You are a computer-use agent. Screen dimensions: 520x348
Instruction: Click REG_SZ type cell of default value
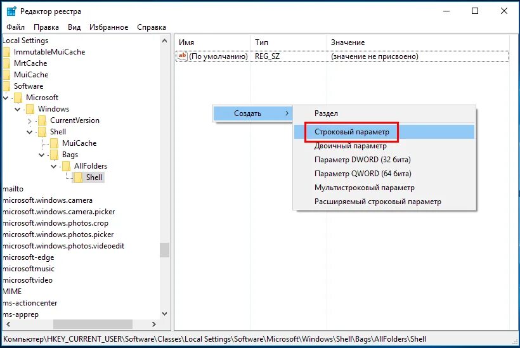(268, 56)
